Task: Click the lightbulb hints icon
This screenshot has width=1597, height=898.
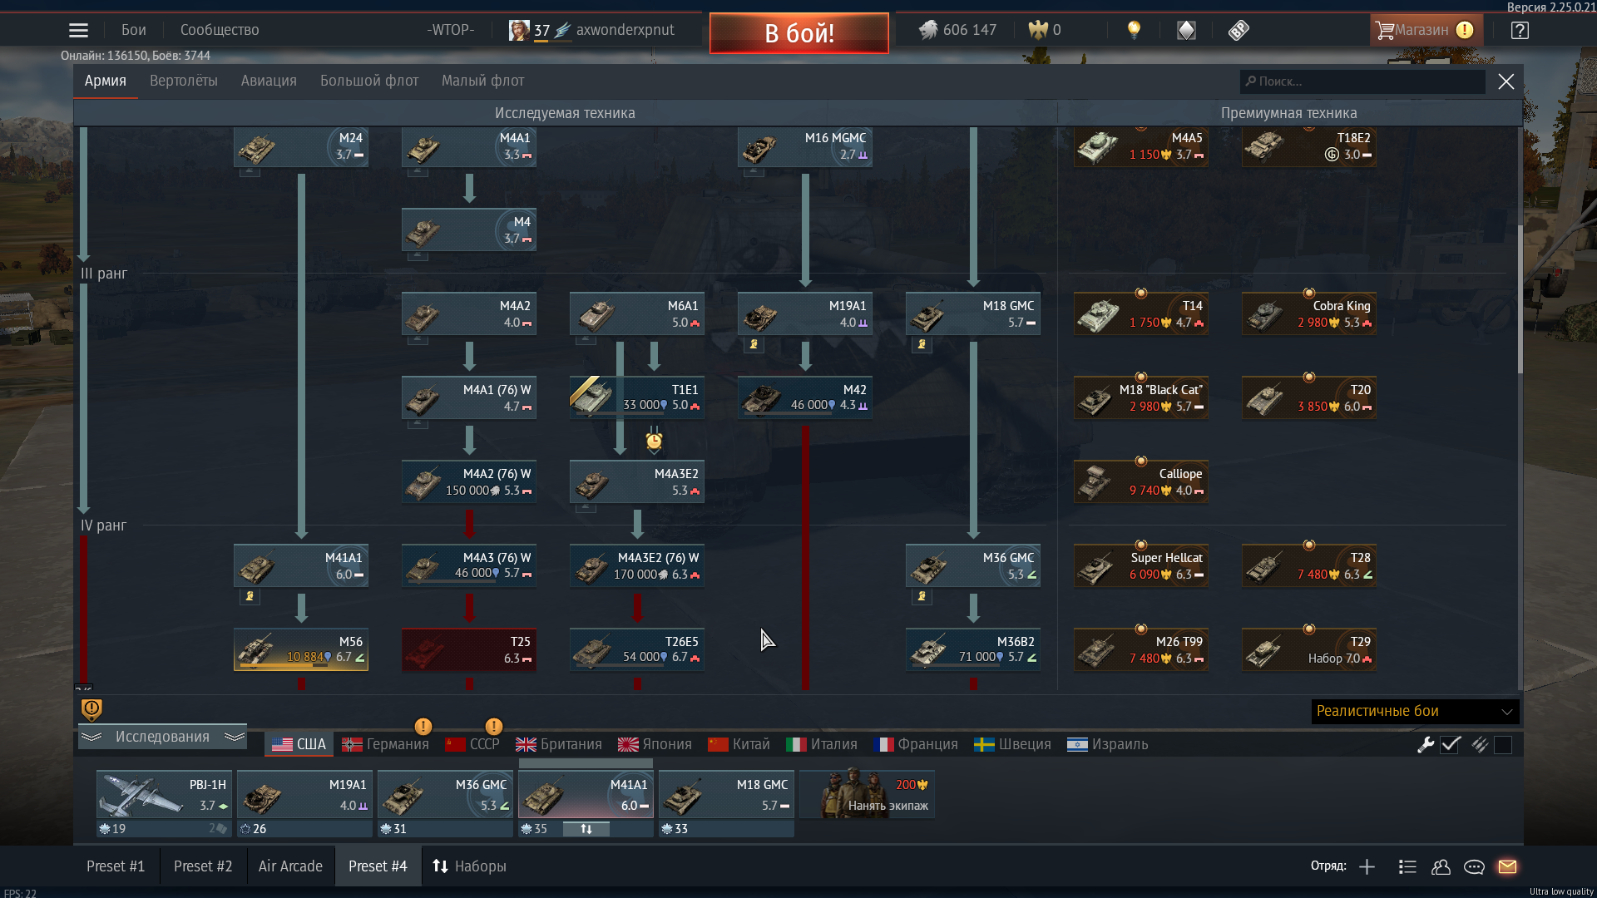Action: pos(1134,30)
